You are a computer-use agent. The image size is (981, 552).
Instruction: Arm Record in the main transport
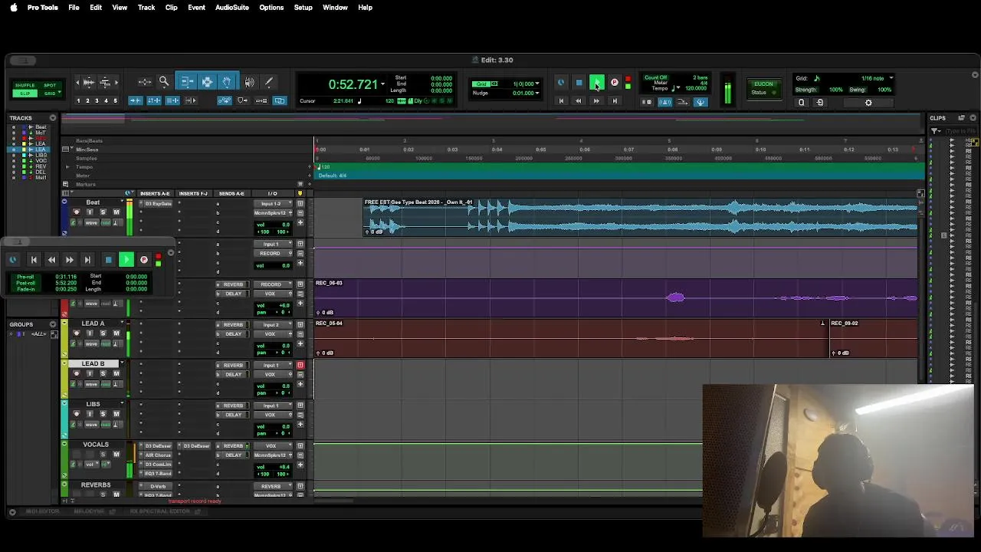614,83
